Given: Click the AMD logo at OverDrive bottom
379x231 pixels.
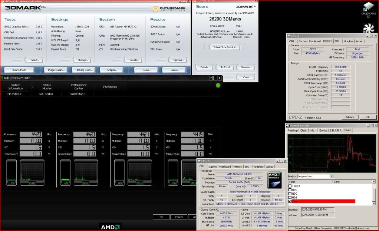Looking at the screenshot, I should (110, 227).
